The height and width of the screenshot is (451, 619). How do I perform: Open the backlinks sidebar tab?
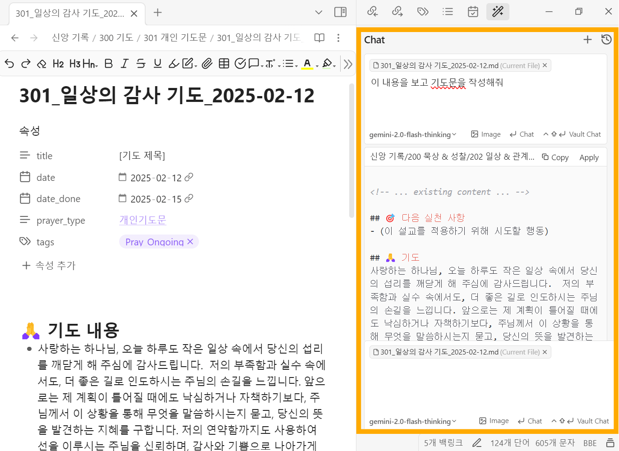point(372,12)
